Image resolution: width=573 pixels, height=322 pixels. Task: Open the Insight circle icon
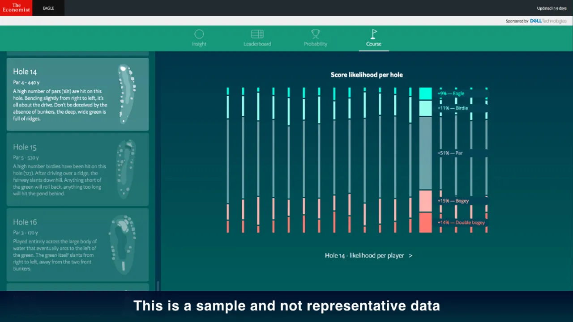pyautogui.click(x=199, y=34)
